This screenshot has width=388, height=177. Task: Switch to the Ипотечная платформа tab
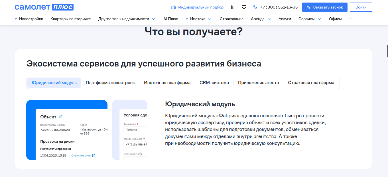coord(167,83)
